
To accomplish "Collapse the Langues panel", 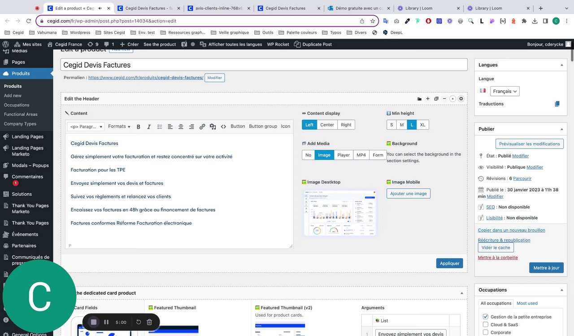I will tap(562, 65).
